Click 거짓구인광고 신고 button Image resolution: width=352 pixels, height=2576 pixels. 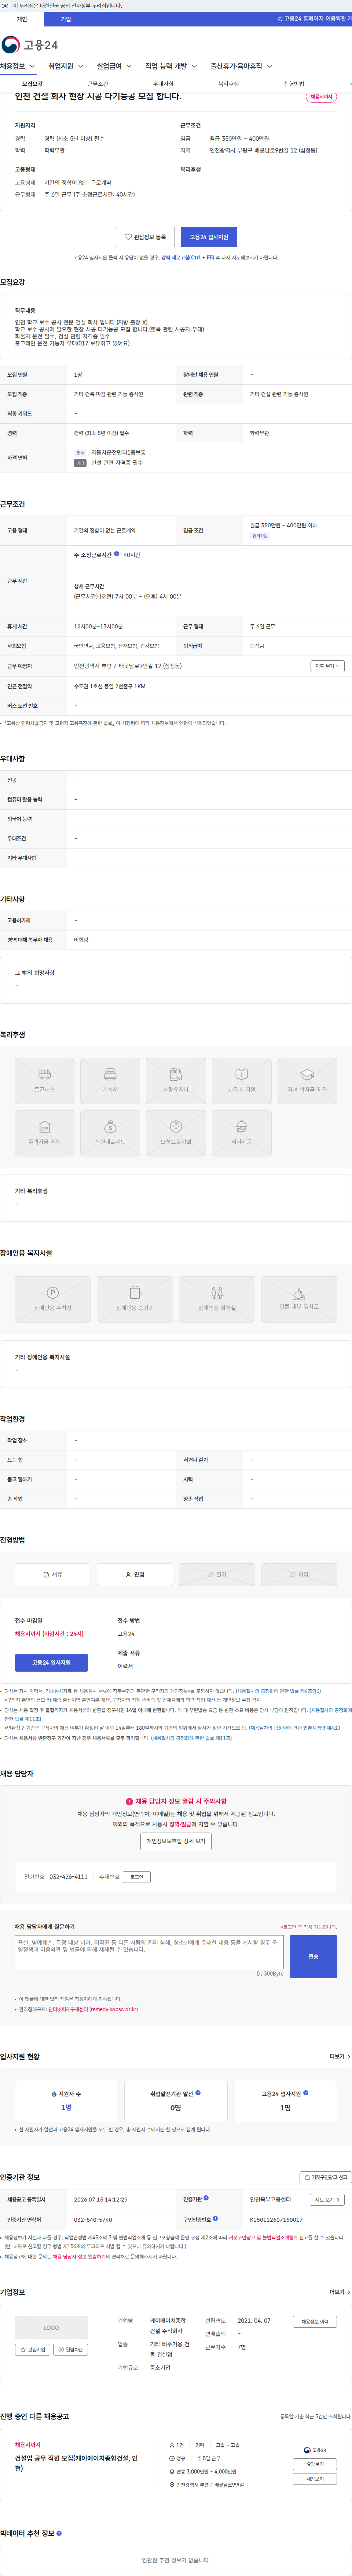pyautogui.click(x=326, y=2177)
